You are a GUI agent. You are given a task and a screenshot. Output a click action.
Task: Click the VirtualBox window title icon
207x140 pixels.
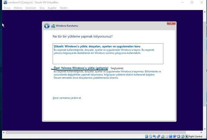[5, 2]
